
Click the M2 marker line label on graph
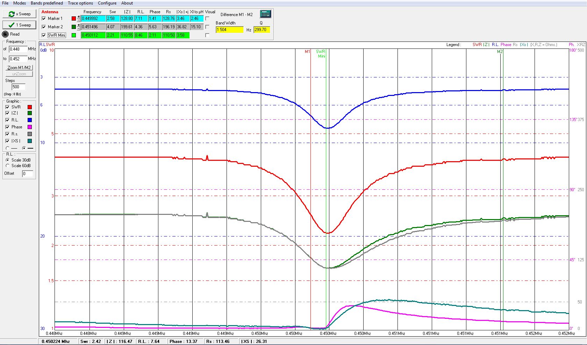(x=500, y=52)
